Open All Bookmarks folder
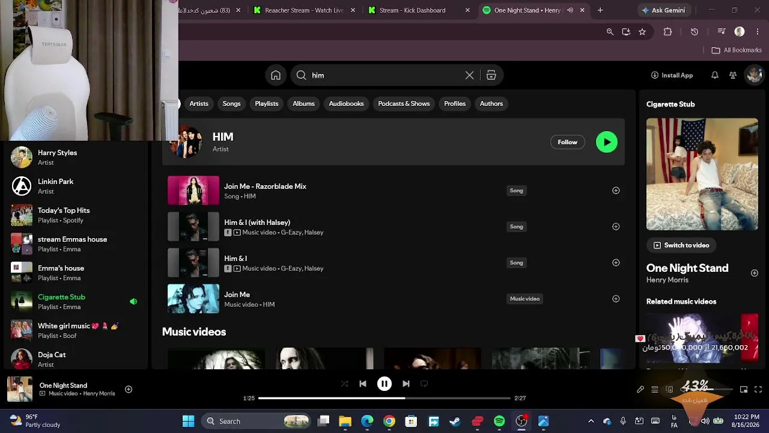The height and width of the screenshot is (433, 769). pos(737,50)
